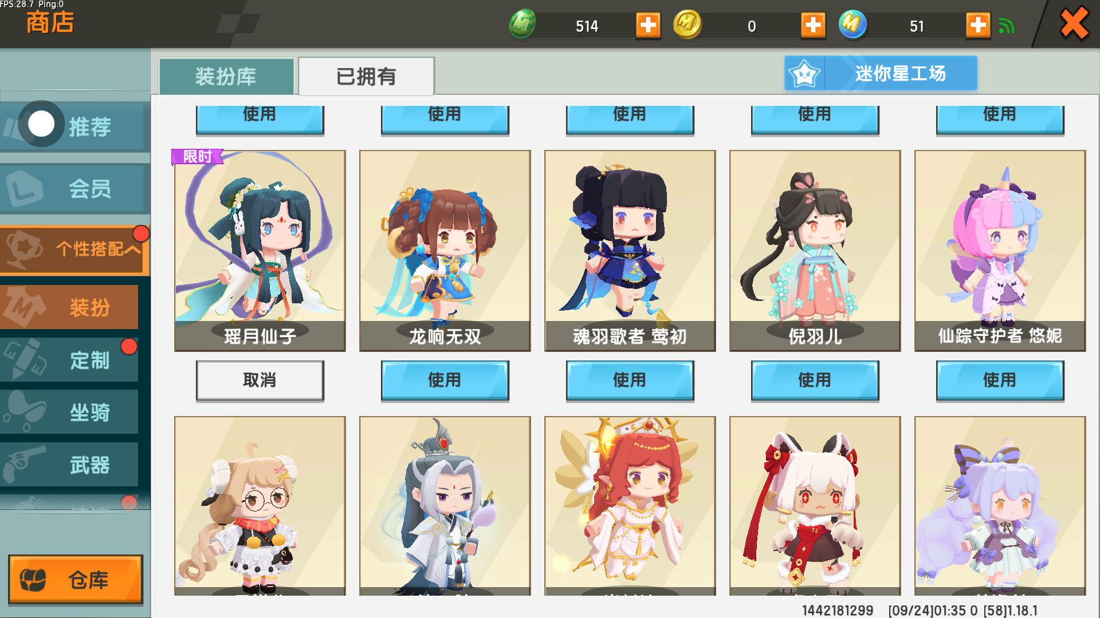Viewport: 1100px width, 618px height.
Task: Open the 武器 weapons category
Action: tap(69, 465)
